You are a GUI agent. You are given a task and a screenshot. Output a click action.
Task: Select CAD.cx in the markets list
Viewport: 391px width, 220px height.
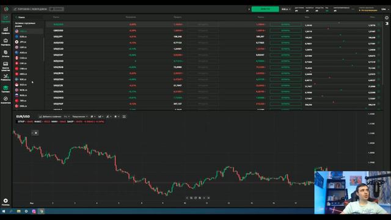tap(29, 58)
